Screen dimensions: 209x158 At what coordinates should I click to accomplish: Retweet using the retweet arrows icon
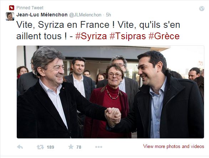point(40,147)
